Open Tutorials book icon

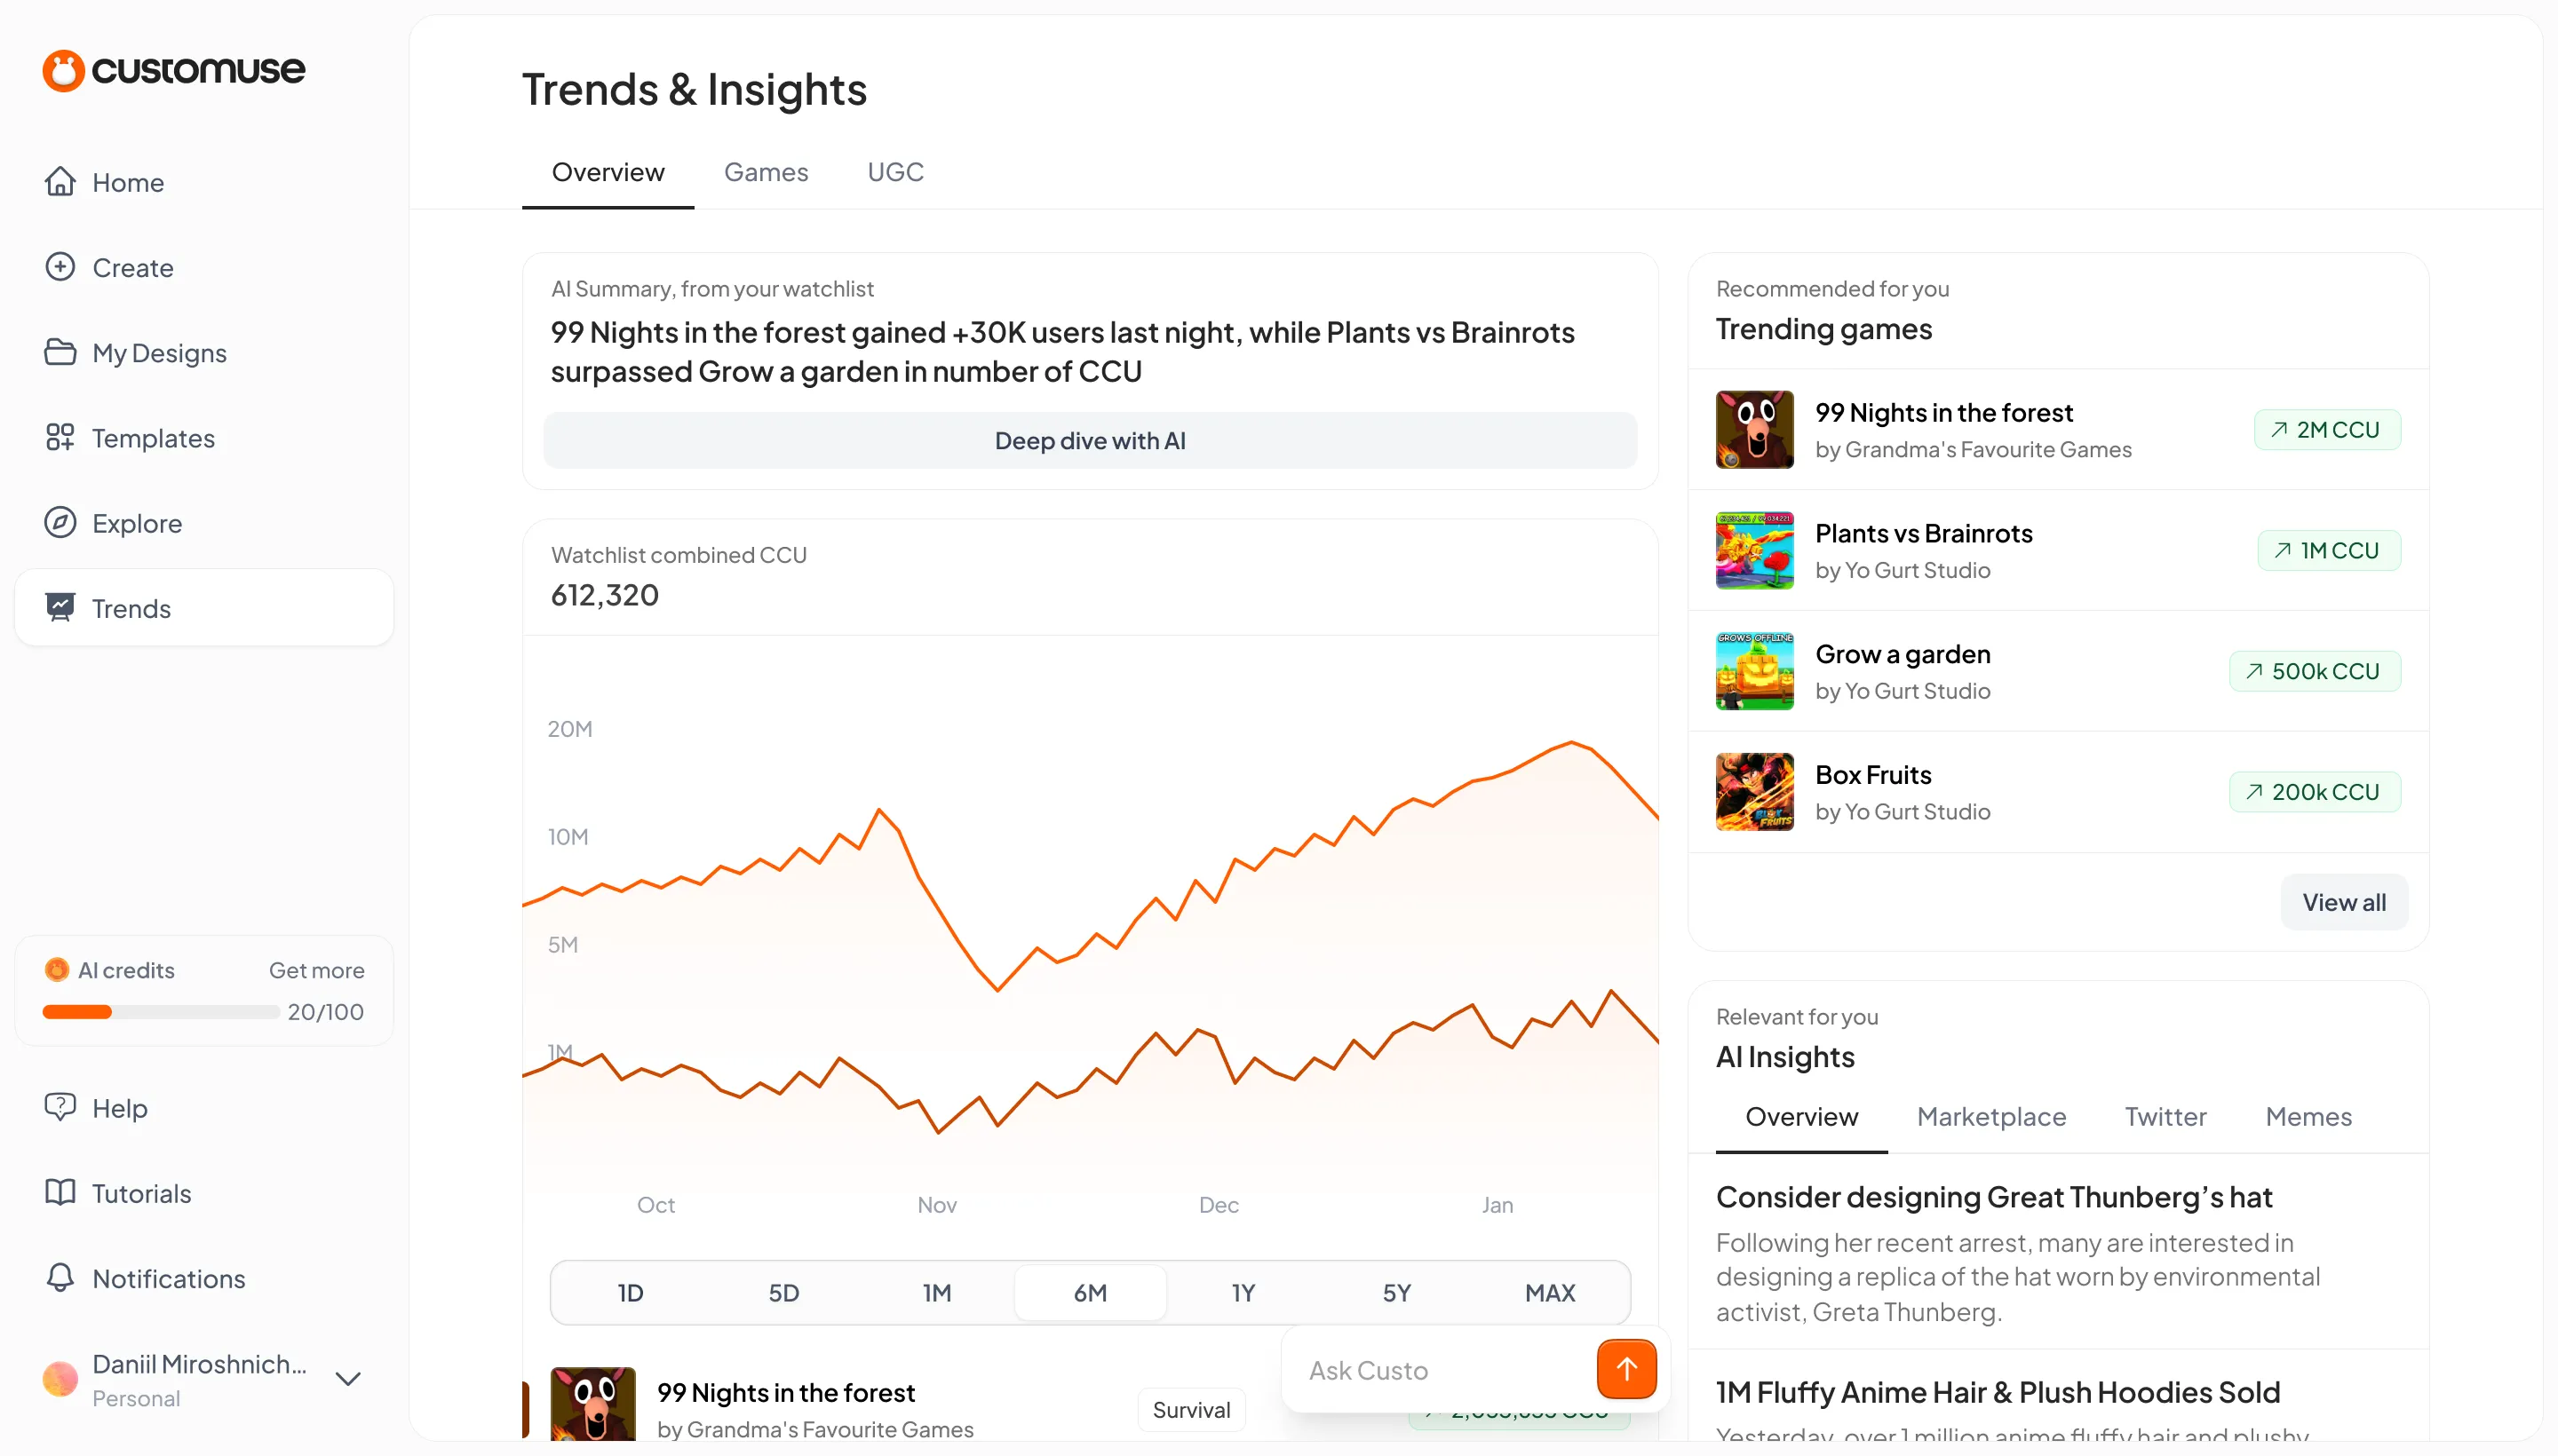coord(60,1192)
